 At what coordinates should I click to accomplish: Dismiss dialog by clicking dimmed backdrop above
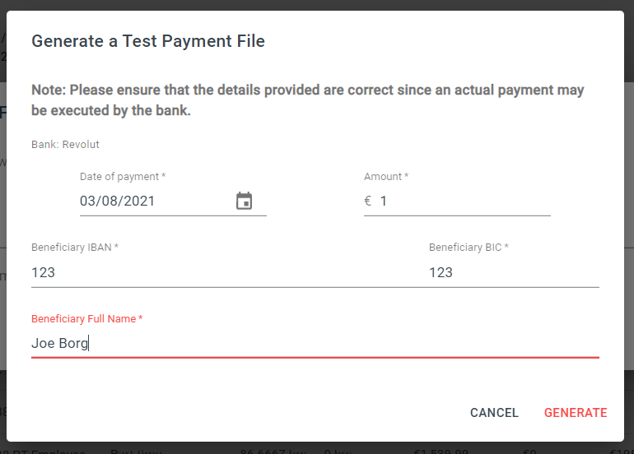[317, 4]
